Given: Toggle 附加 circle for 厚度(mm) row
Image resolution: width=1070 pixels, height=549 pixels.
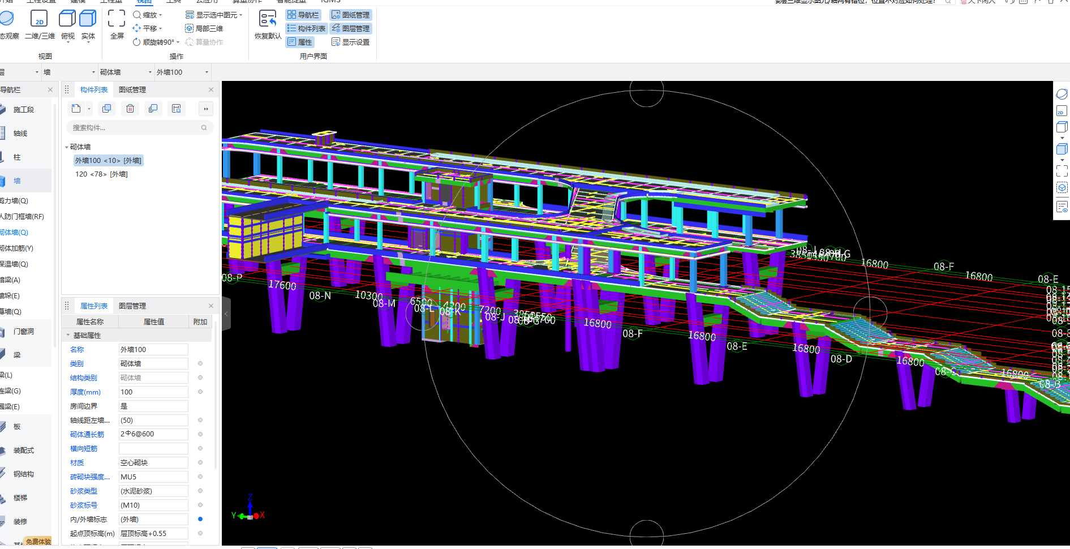Looking at the screenshot, I should point(200,392).
